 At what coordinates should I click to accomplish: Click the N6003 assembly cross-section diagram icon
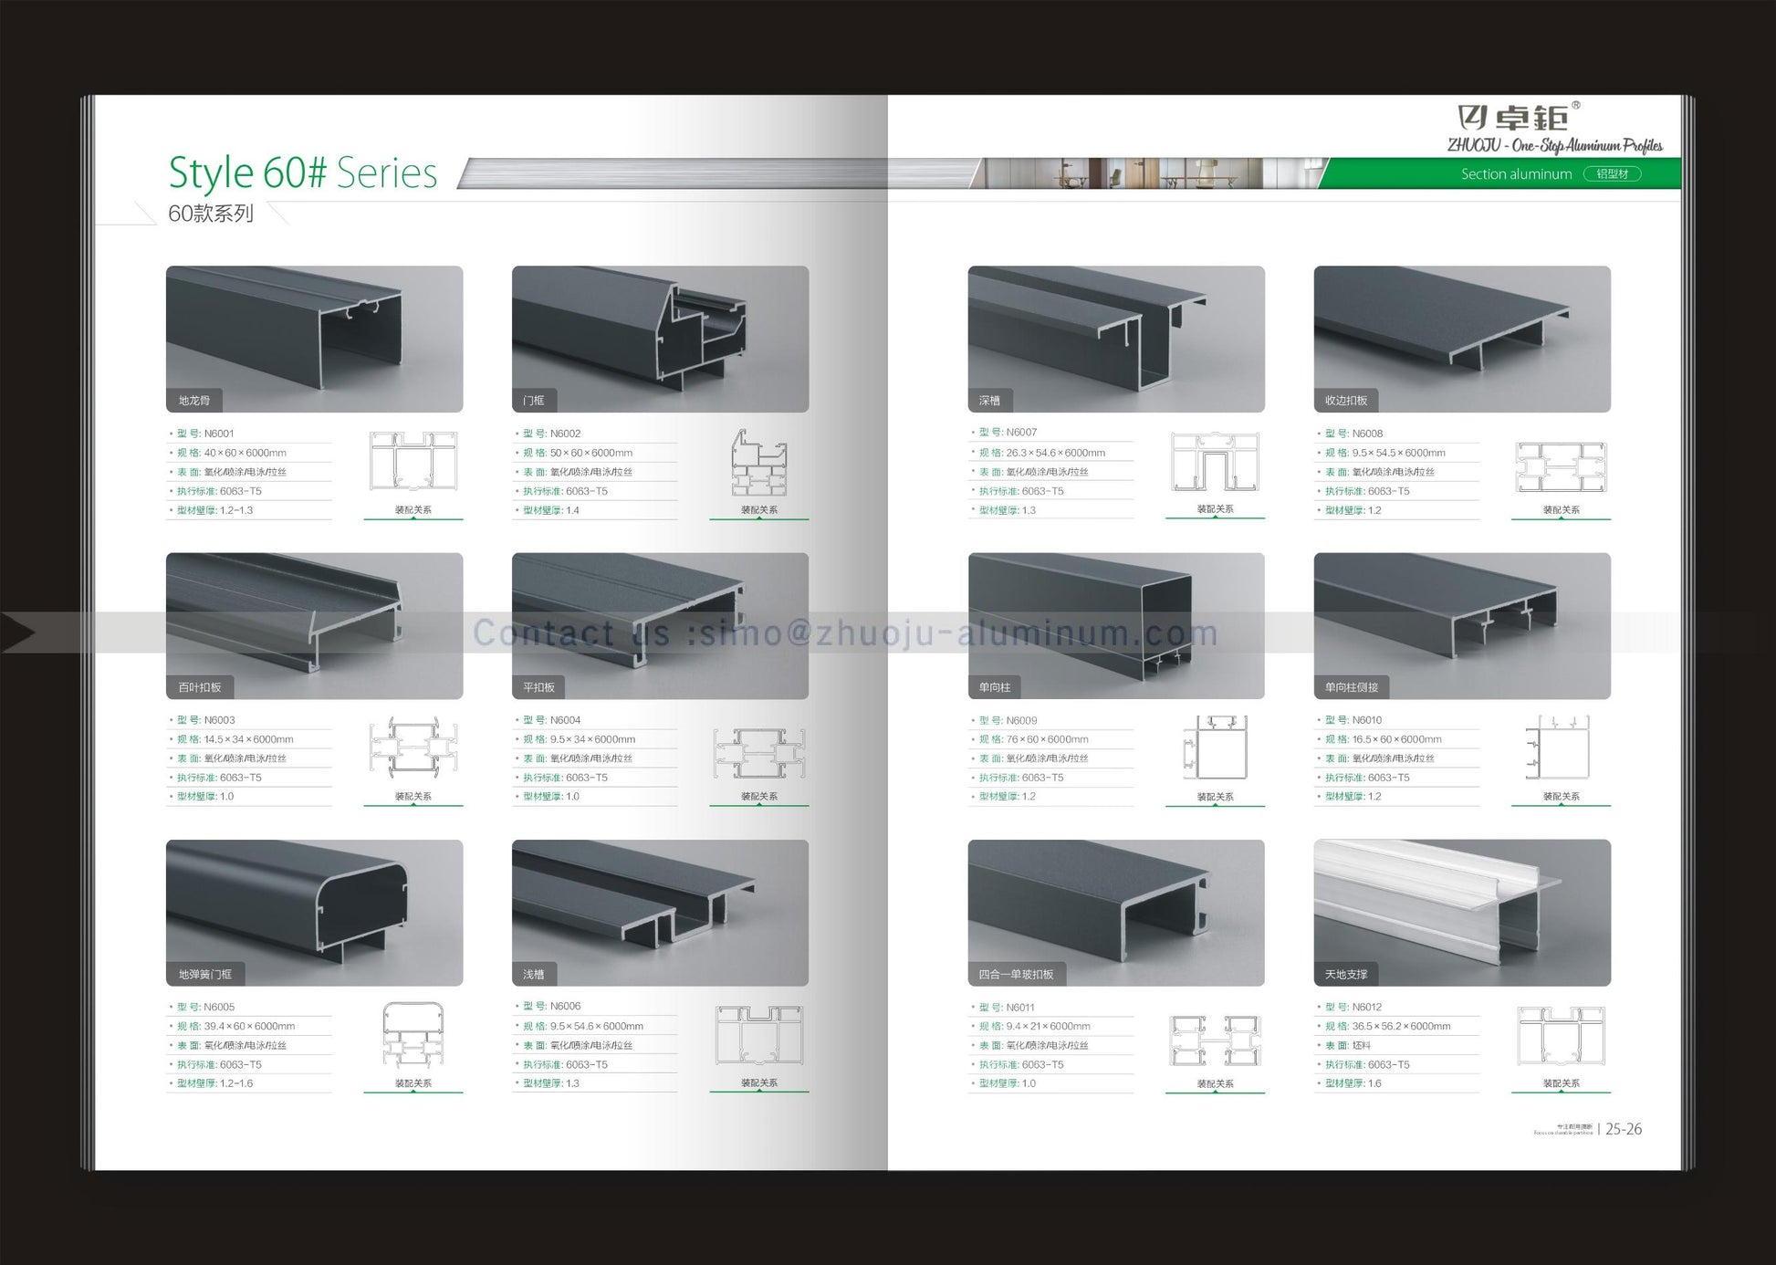click(x=413, y=748)
